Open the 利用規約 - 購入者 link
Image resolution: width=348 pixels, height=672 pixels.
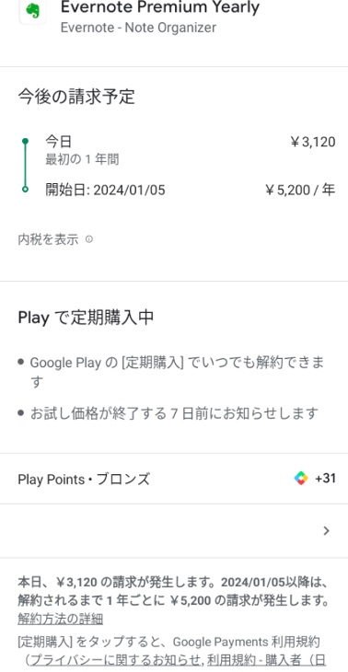click(267, 660)
